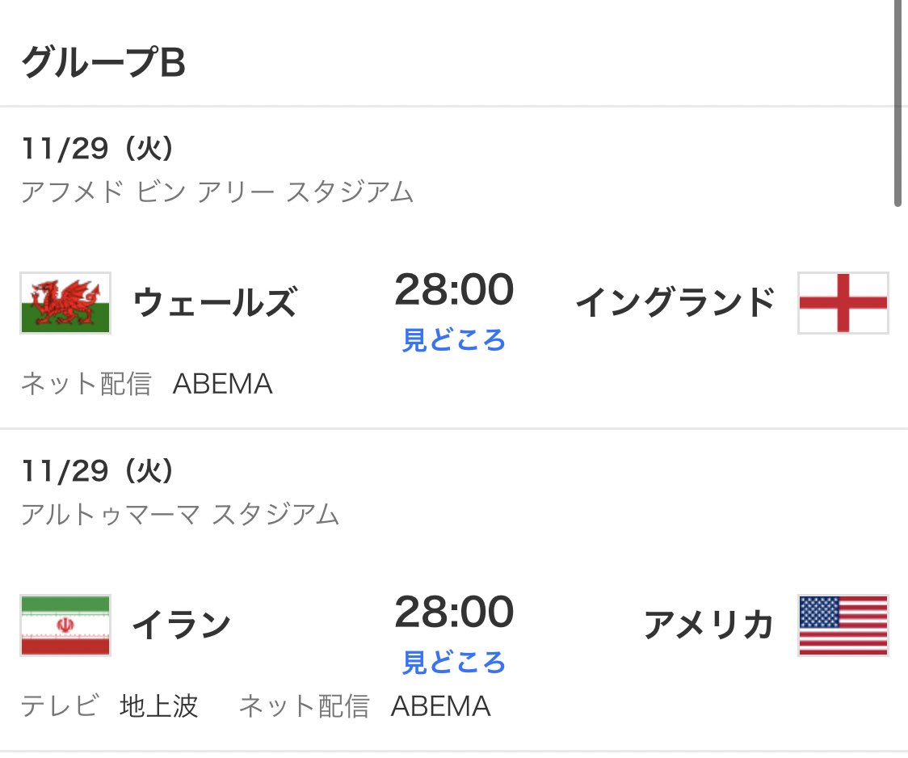Click アフメド ビン アリー スタジアム venue text
The height and width of the screenshot is (758, 908).
(217, 192)
